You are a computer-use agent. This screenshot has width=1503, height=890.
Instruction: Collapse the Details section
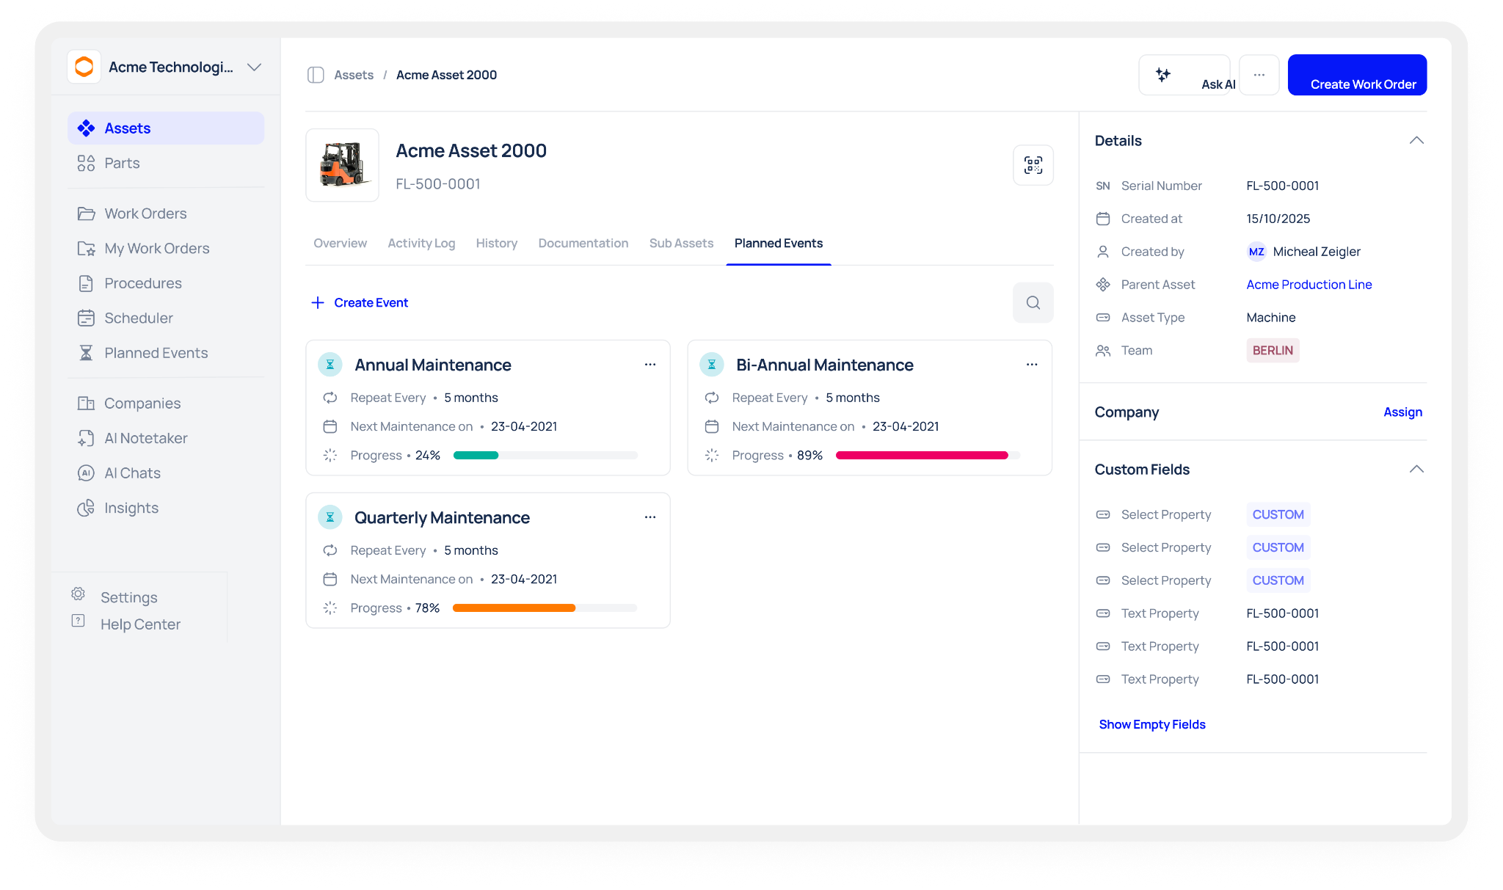[1416, 140]
